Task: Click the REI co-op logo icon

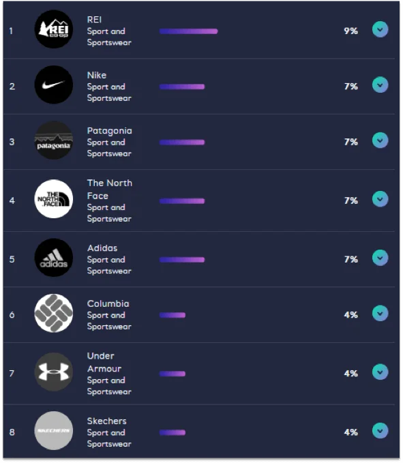Action: click(54, 29)
